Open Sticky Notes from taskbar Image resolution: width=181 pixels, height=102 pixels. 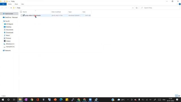click(67, 99)
